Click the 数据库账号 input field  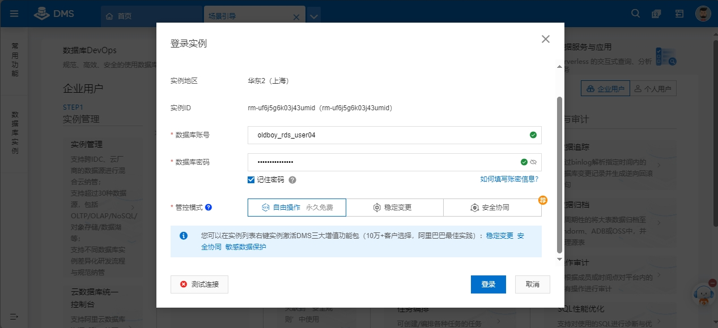coord(385,135)
